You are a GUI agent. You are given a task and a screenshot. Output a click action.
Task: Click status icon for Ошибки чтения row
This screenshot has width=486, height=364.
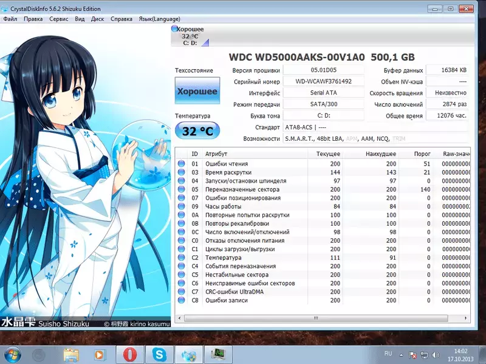181,164
